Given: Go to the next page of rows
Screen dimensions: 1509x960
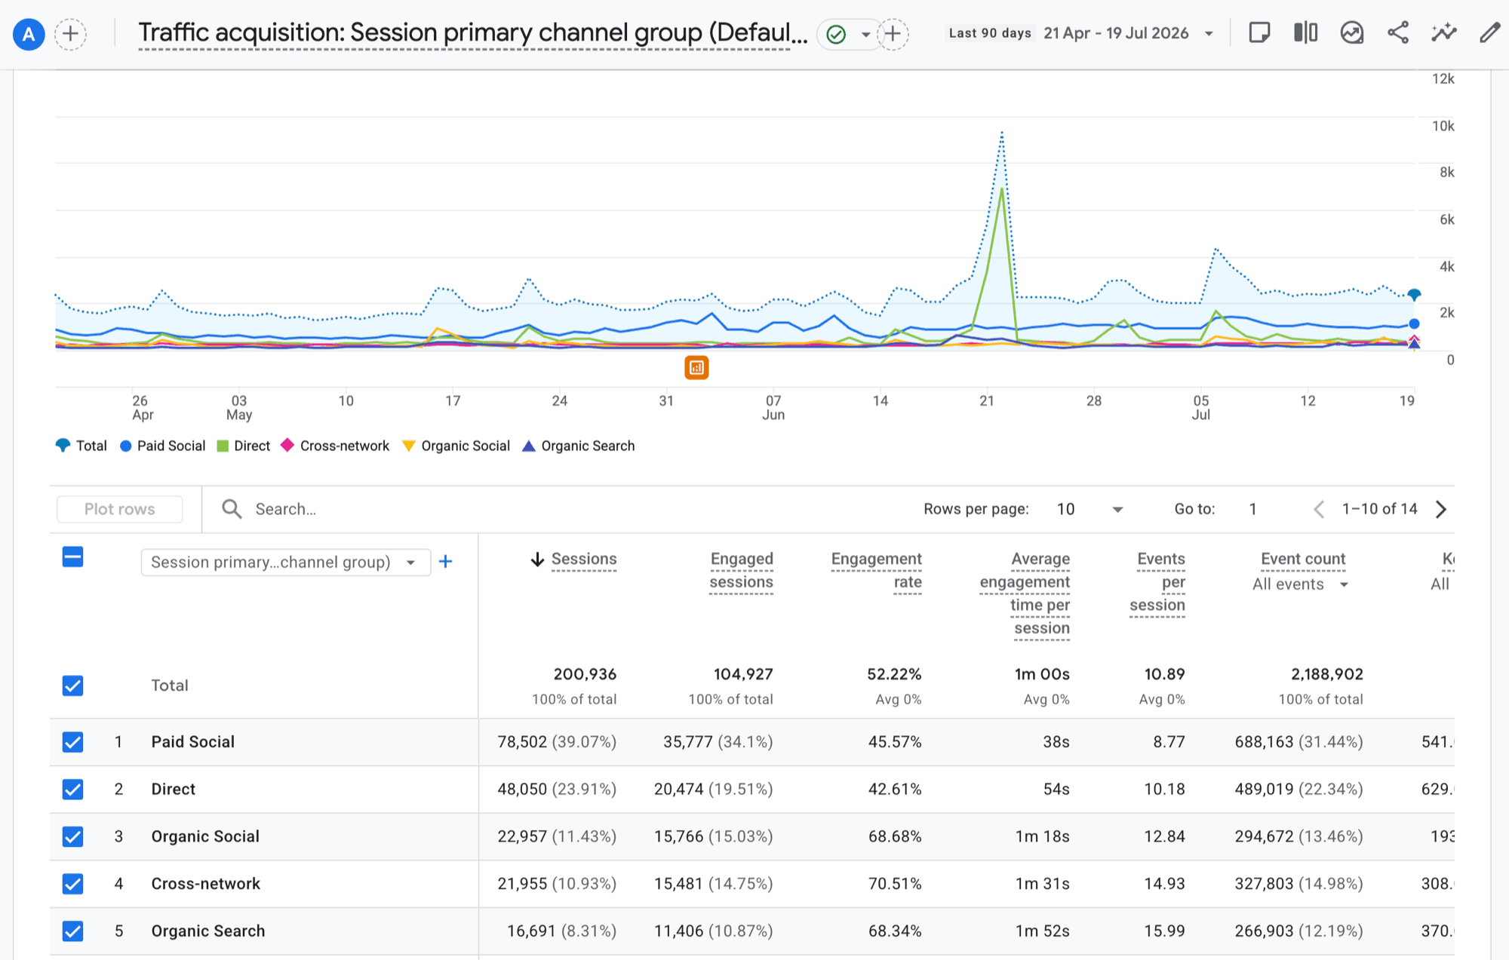Looking at the screenshot, I should (1441, 509).
